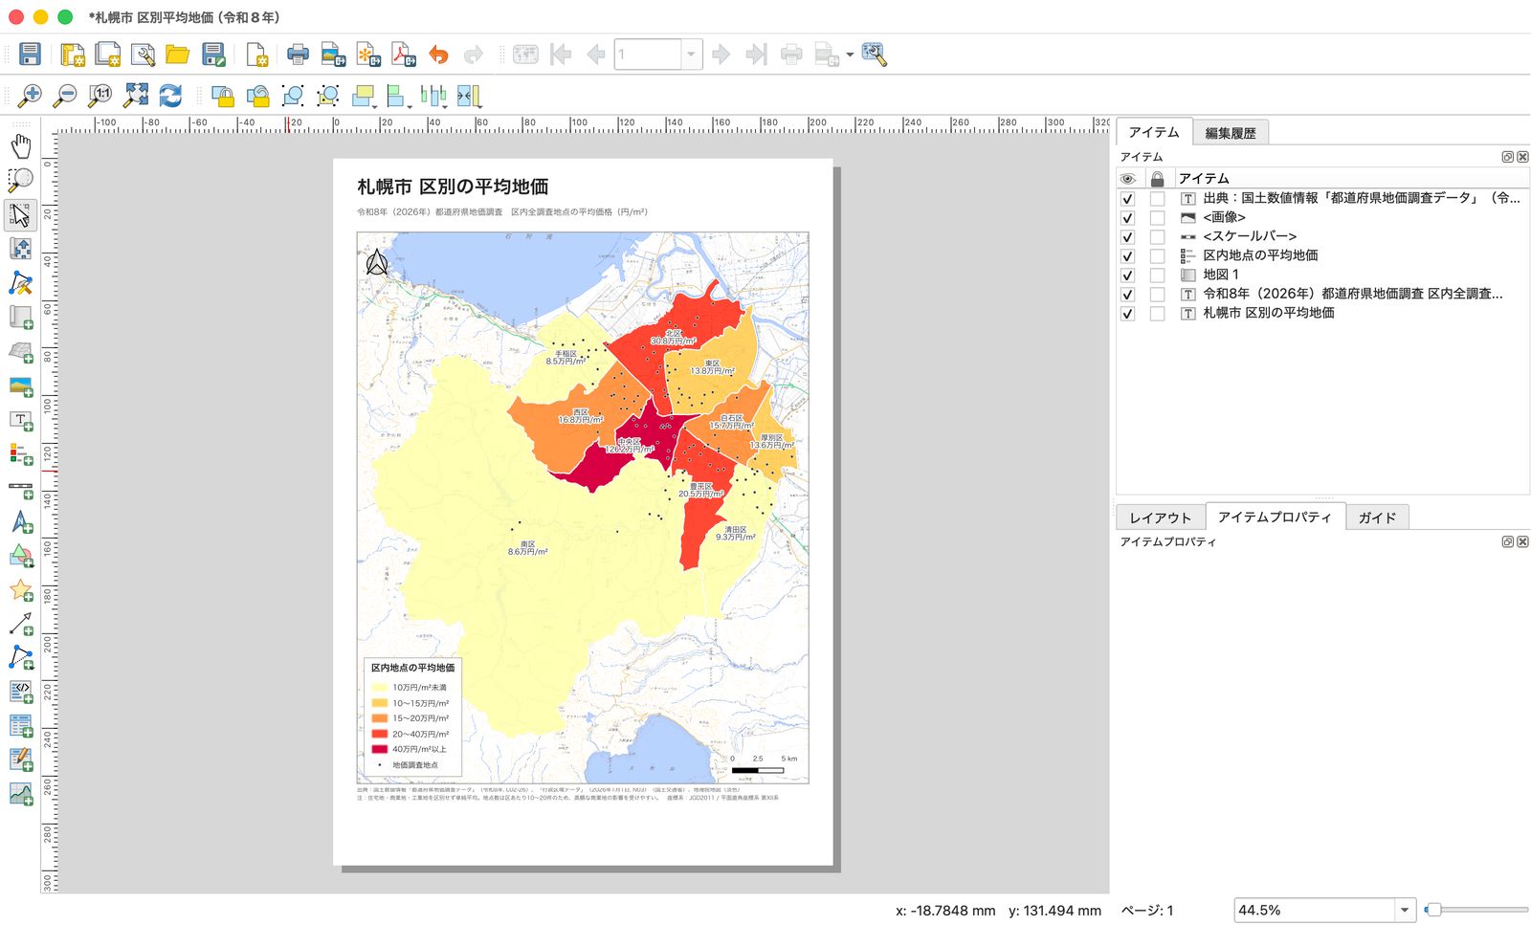Toggle visibility of 地図 1
The image size is (1531, 925).
1127,275
